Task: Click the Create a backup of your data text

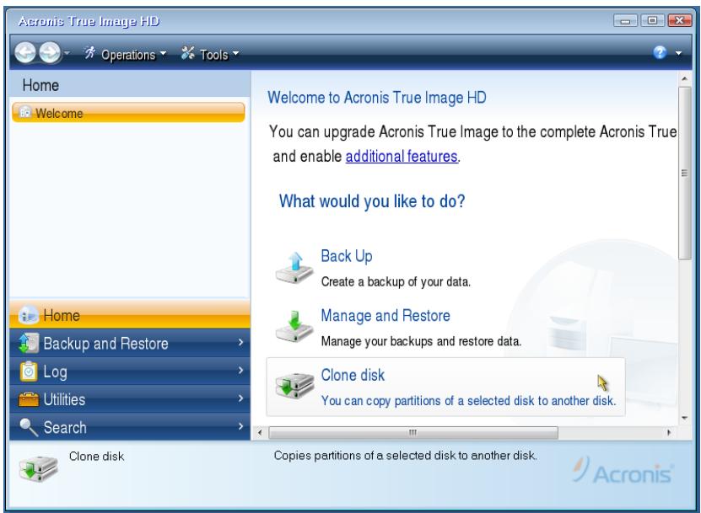Action: click(396, 281)
